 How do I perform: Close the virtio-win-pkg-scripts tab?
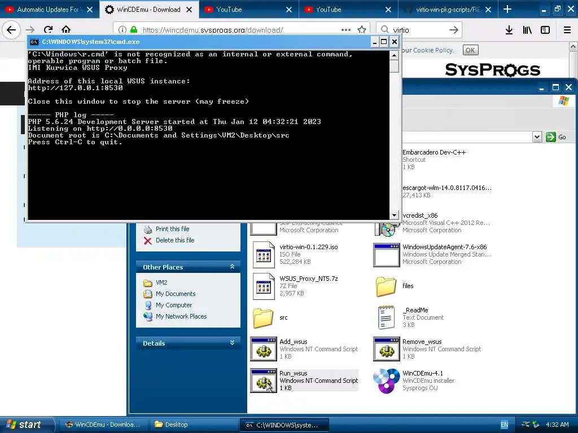pos(488,10)
